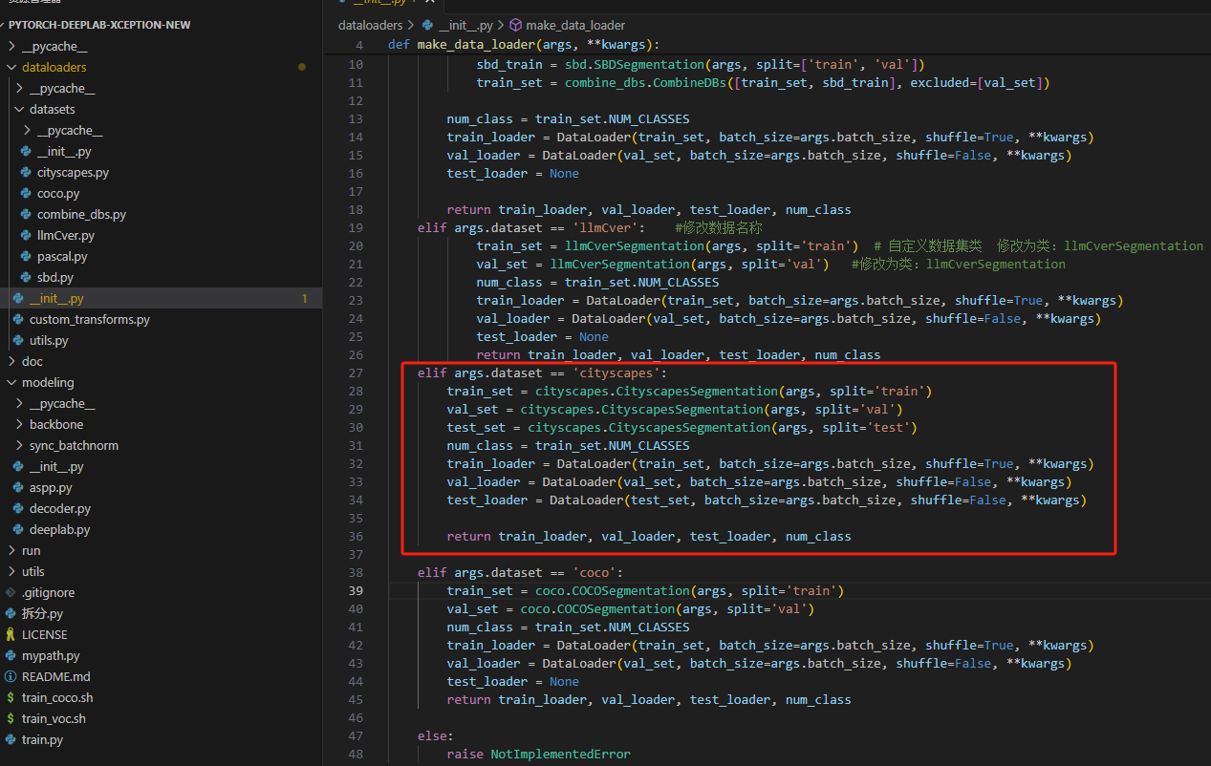
Task: Click the file icon of custom_transforms.py
Action: [19, 320]
